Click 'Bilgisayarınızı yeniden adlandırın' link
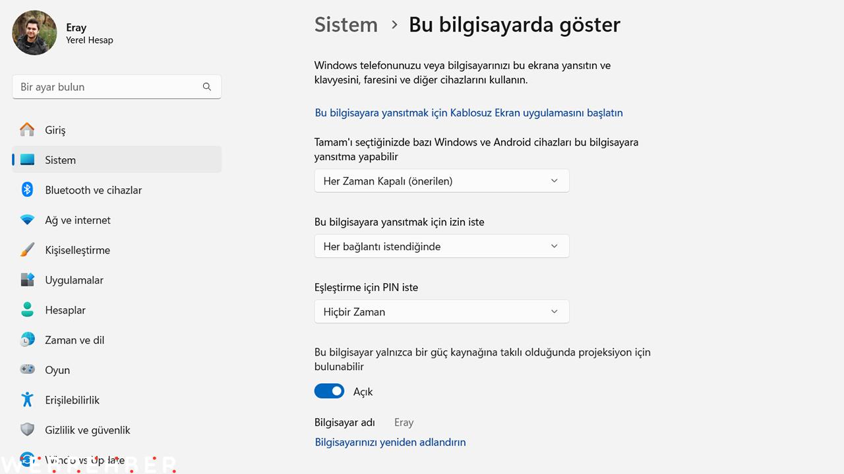This screenshot has height=474, width=844. (390, 442)
